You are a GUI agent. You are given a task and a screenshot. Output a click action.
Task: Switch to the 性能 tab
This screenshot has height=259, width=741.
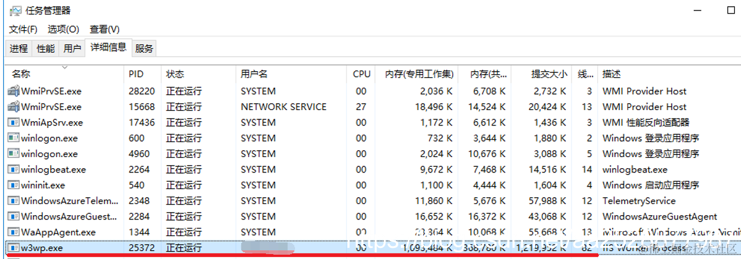pos(45,48)
